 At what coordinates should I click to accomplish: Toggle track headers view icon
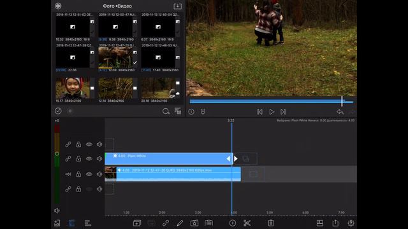(x=72, y=223)
